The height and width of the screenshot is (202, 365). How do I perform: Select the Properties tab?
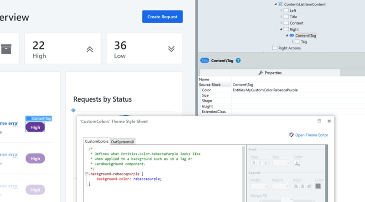[270, 73]
